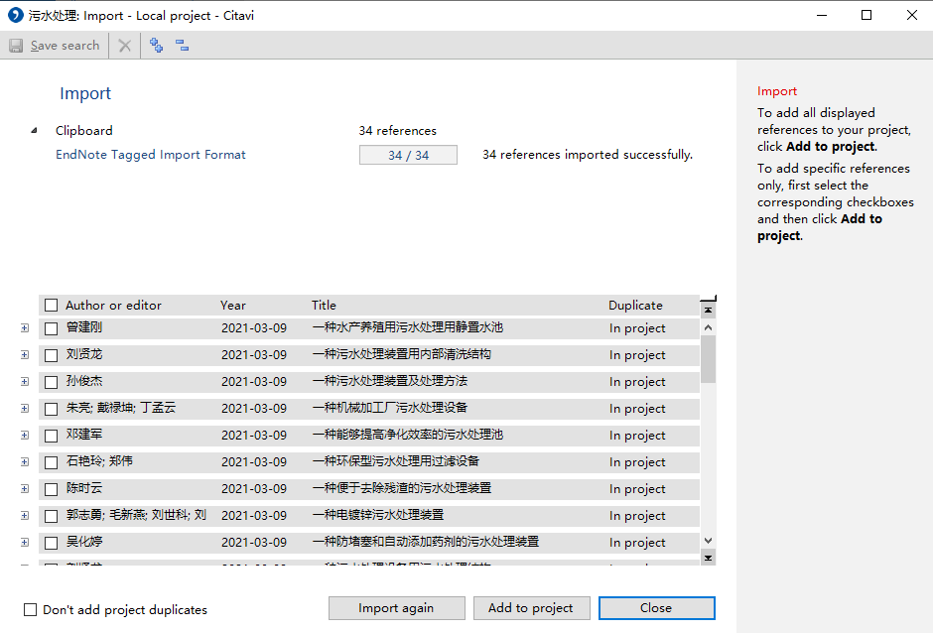The width and height of the screenshot is (933, 633).
Task: Sort by Duplicate column header
Action: click(635, 306)
